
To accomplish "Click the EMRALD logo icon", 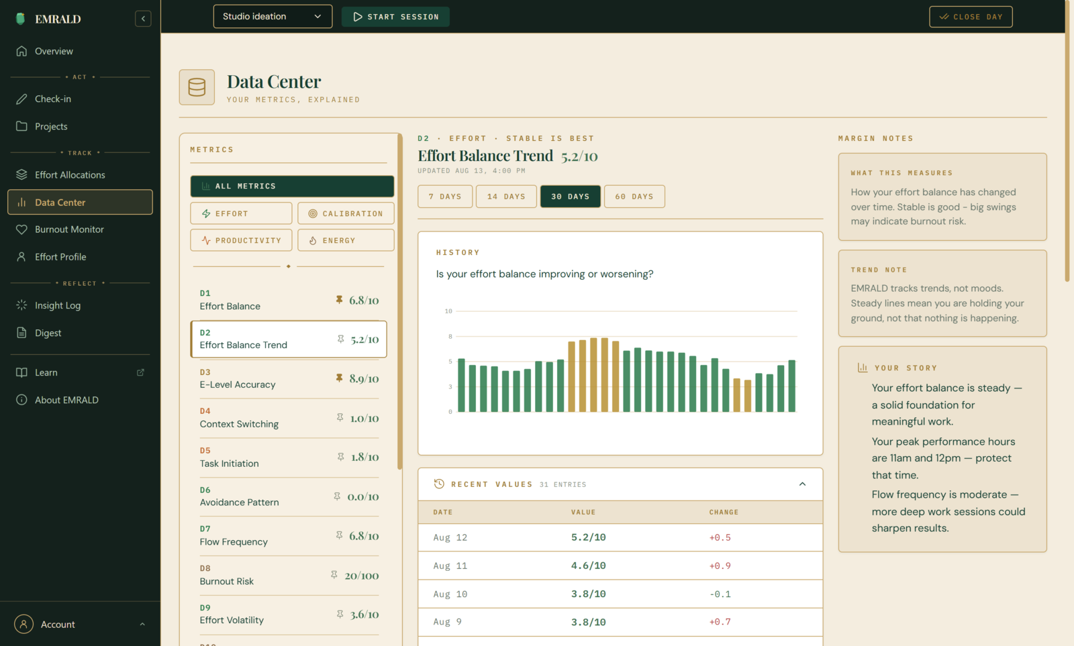I will (20, 19).
